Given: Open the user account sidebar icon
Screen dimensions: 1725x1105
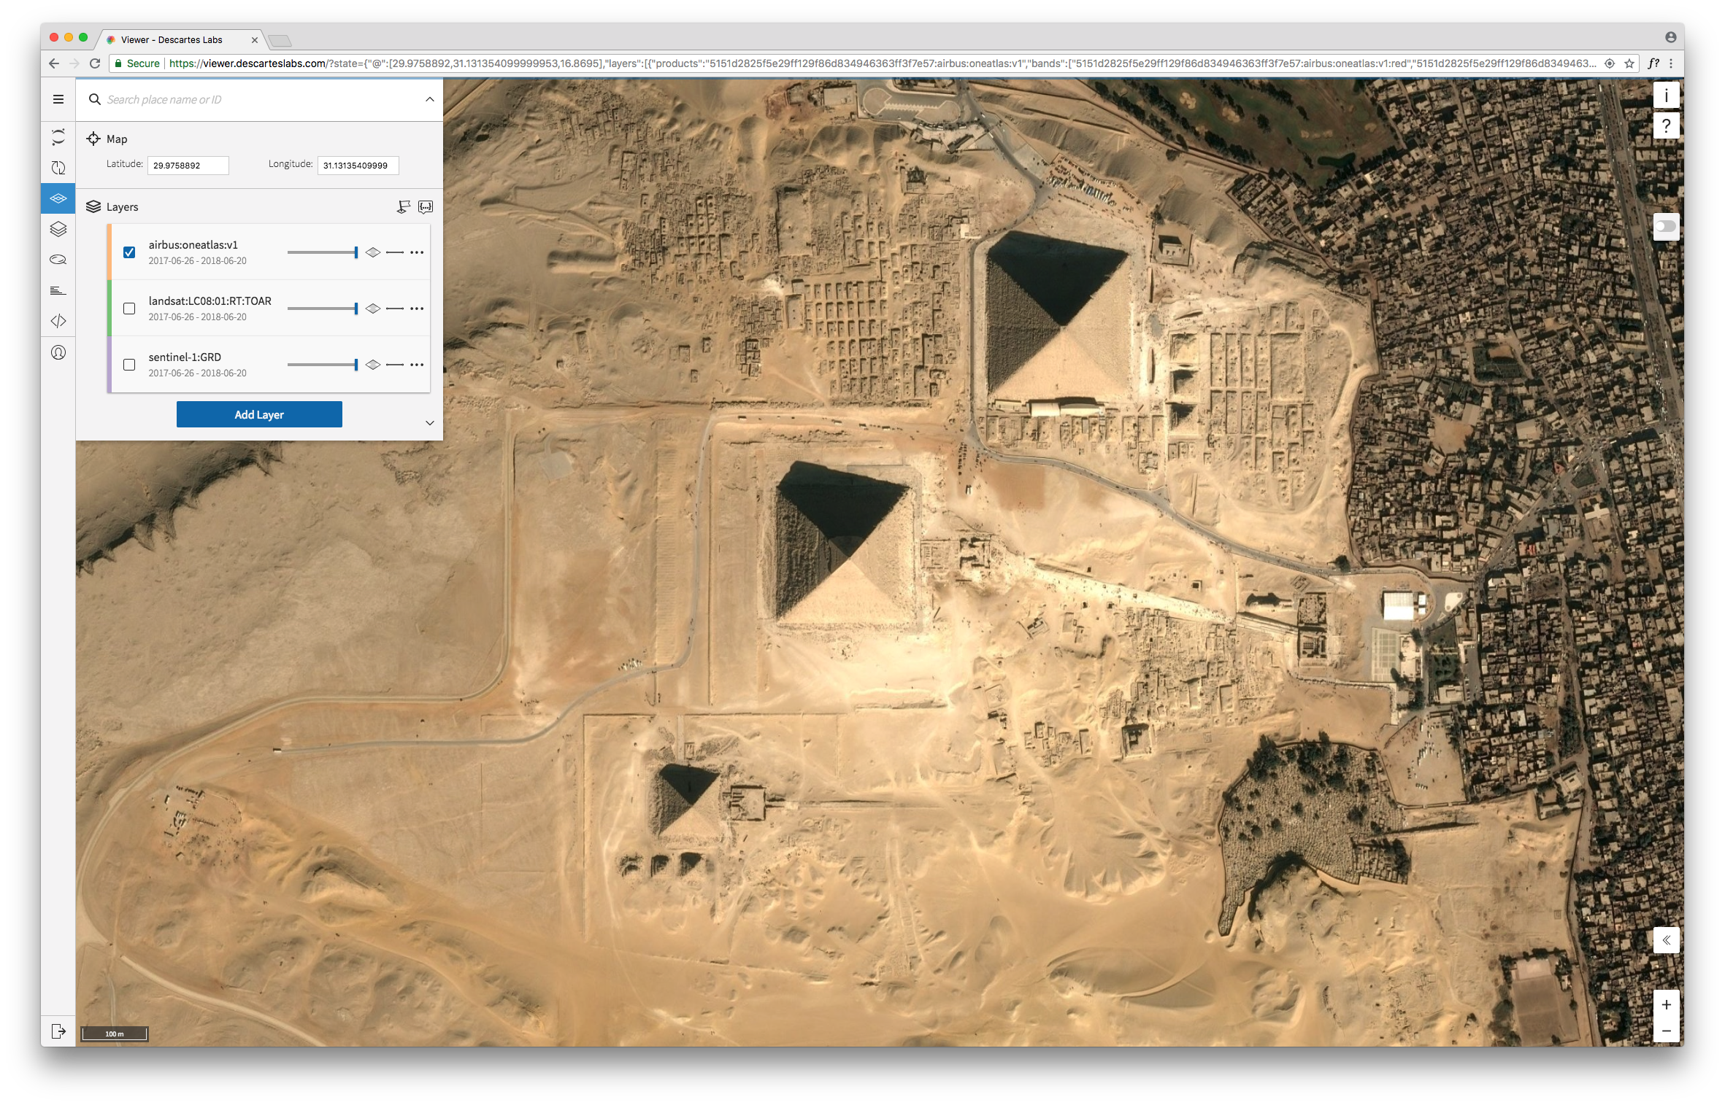Looking at the screenshot, I should [x=58, y=353].
